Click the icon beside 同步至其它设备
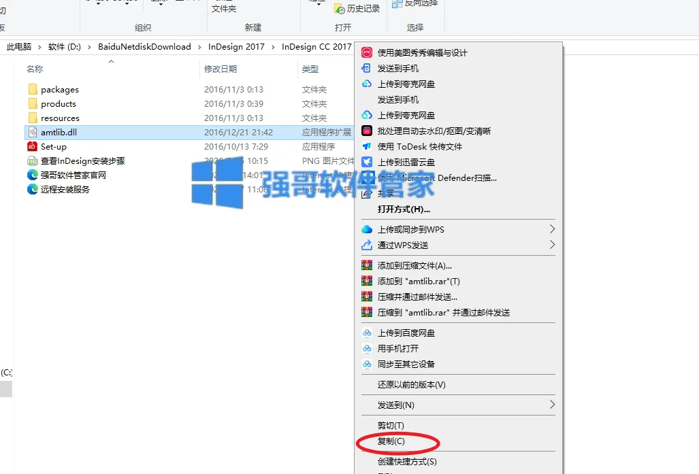 (x=366, y=364)
